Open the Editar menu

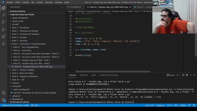coord(18,2)
